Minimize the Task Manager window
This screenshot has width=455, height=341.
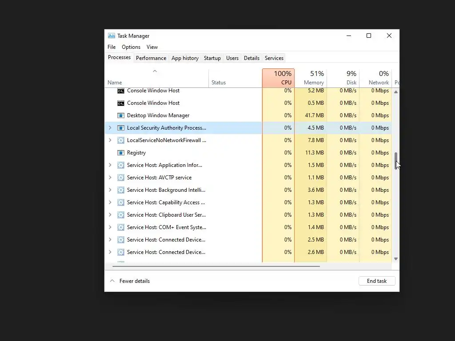click(349, 36)
